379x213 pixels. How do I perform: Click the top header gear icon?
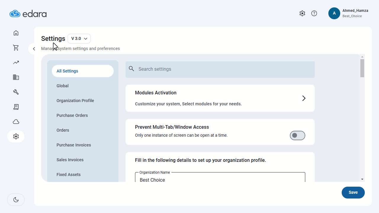[302, 13]
